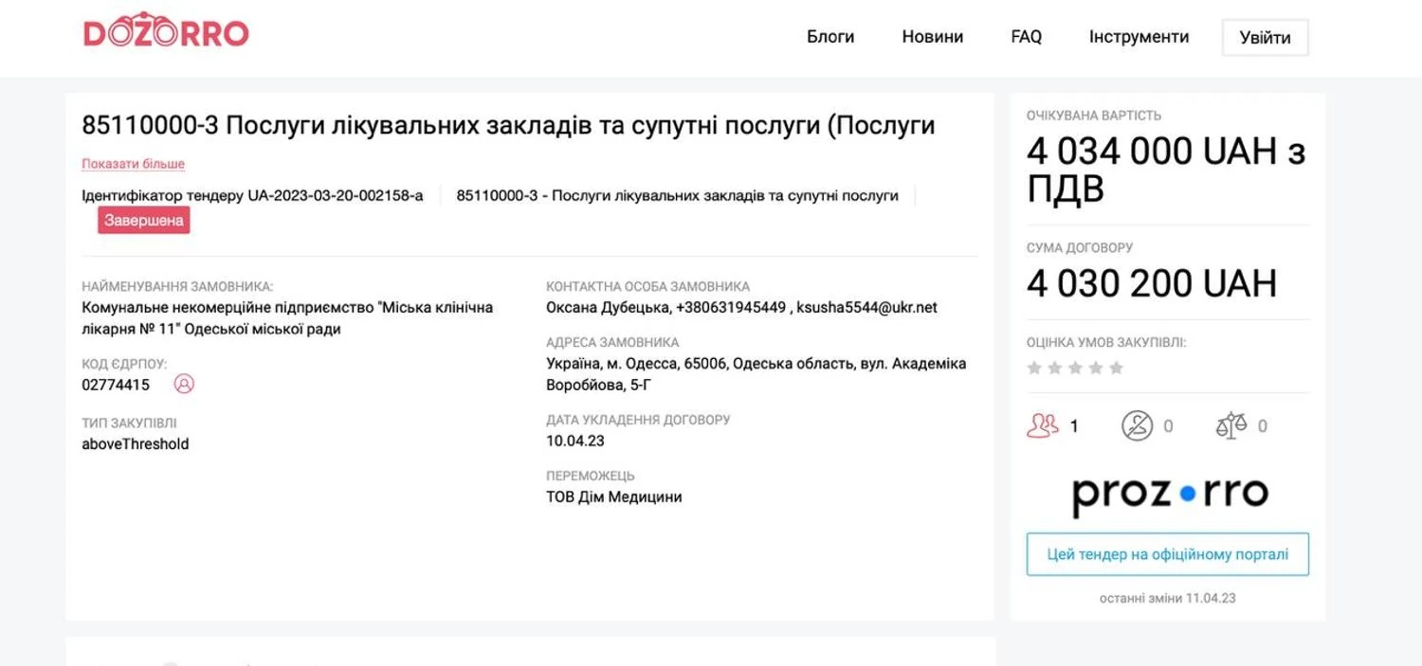Image resolution: width=1422 pixels, height=666 pixels.
Task: Rate tender conditions with the fifth star
Action: (1117, 368)
